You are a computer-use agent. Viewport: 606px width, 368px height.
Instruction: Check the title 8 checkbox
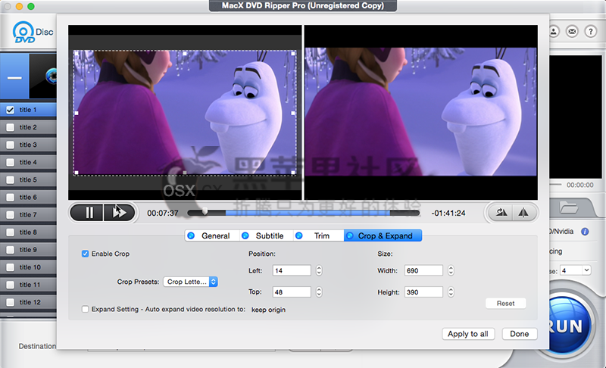pos(11,232)
